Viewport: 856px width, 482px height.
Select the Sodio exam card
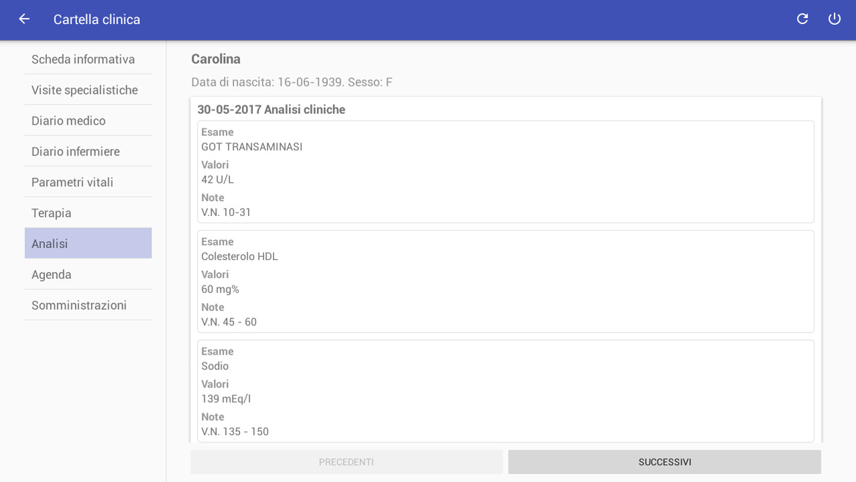505,391
